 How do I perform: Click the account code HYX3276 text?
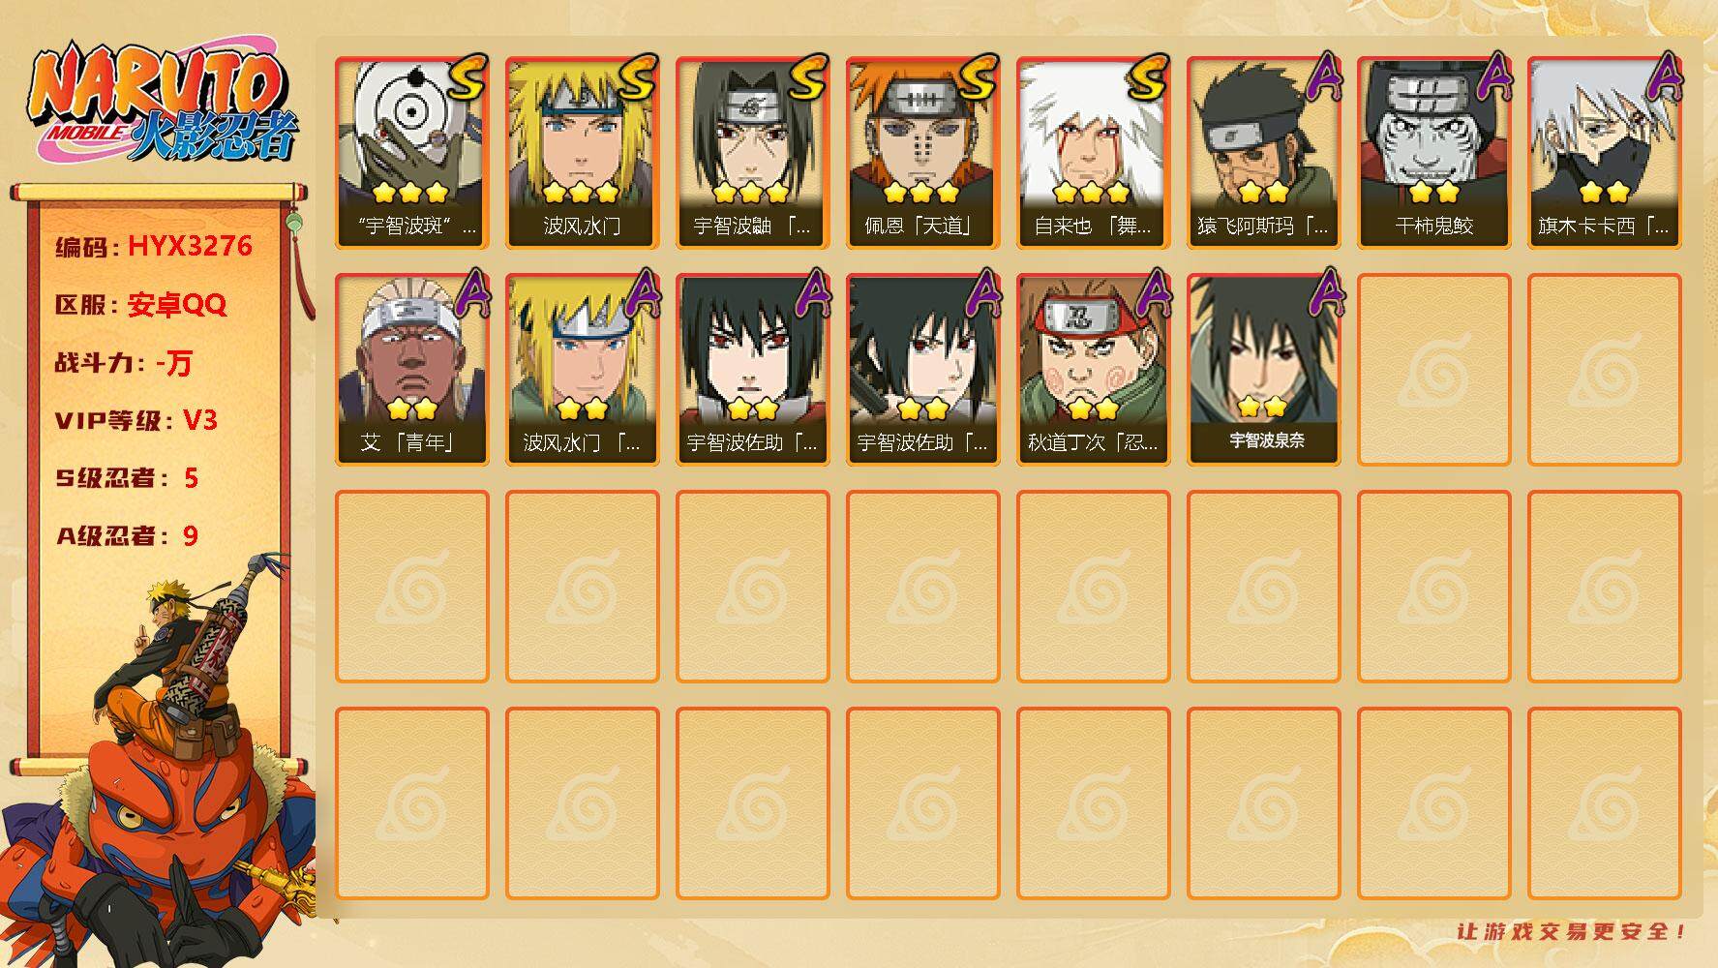[x=190, y=246]
